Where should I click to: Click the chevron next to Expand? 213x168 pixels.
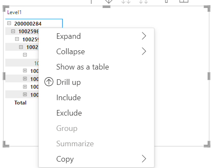(144, 36)
